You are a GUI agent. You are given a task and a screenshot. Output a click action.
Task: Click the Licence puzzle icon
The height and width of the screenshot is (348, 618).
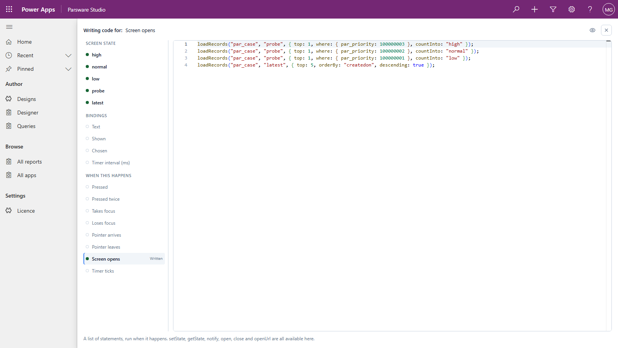pyautogui.click(x=9, y=211)
